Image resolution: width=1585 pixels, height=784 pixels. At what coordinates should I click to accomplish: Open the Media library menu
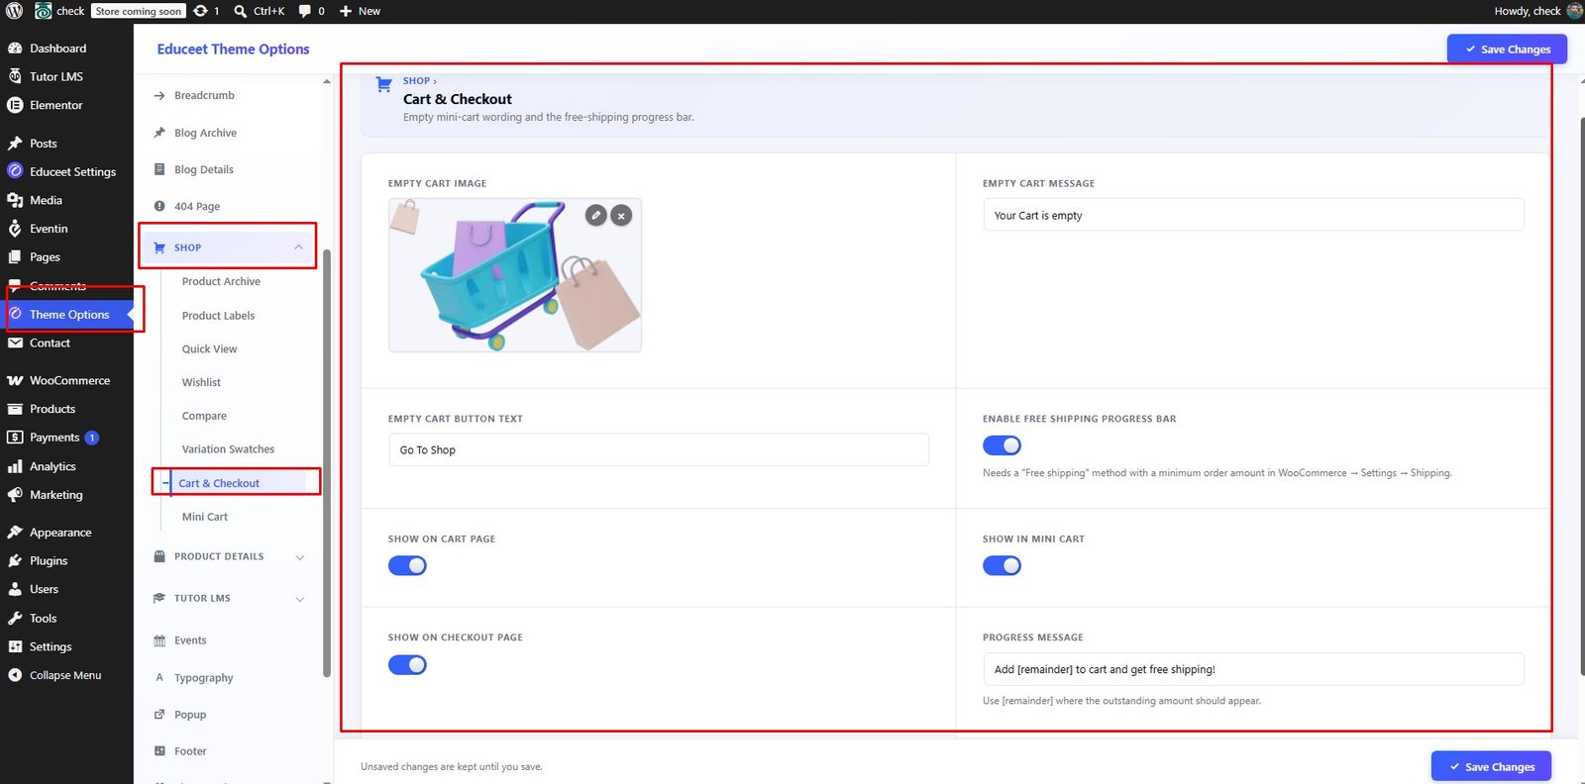[x=46, y=200]
